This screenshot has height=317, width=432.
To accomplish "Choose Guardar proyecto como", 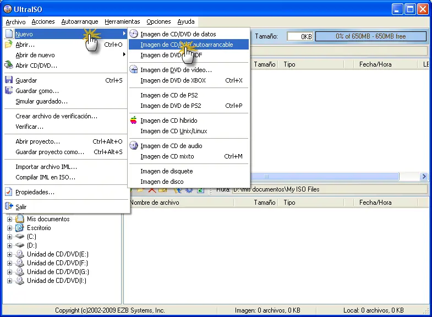I will [65, 152].
